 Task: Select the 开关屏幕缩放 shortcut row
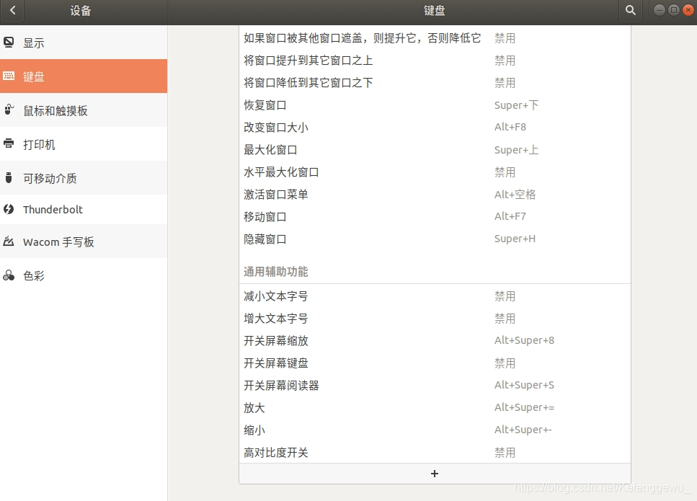[x=435, y=340]
